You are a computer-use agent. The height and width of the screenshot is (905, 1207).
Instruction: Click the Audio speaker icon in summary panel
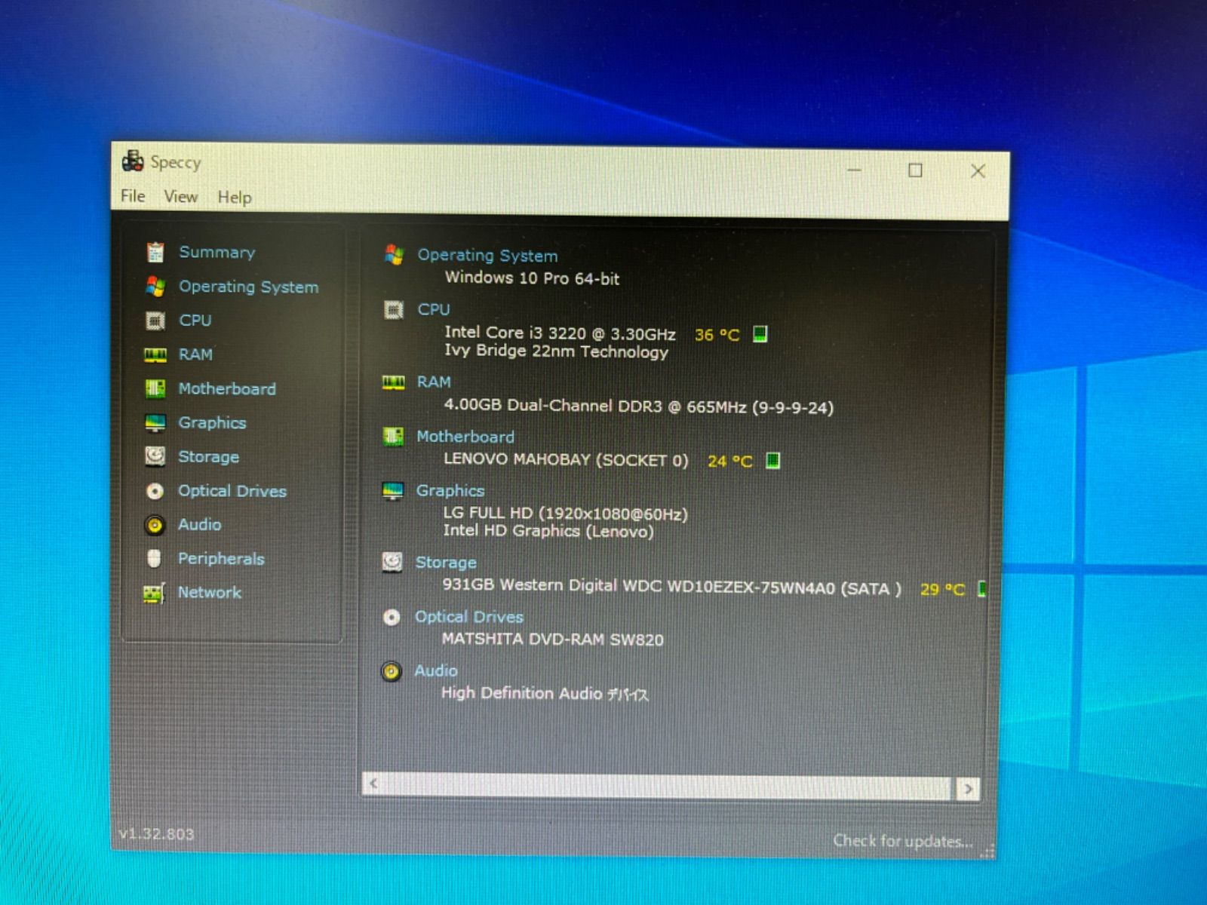tap(392, 671)
